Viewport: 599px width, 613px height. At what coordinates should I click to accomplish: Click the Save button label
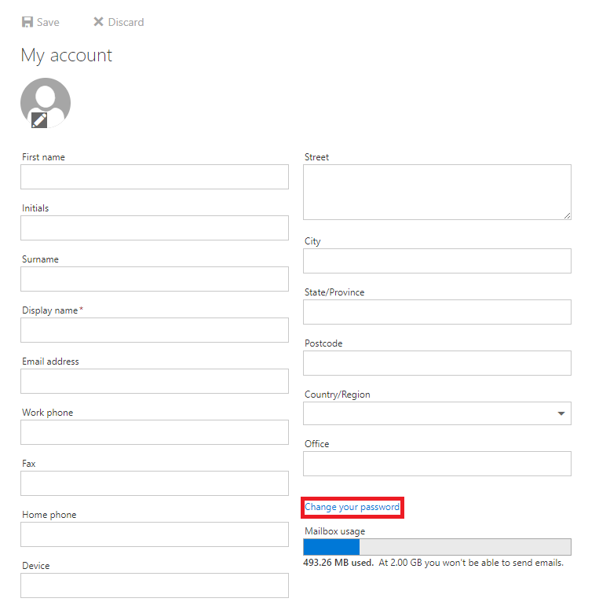48,22
